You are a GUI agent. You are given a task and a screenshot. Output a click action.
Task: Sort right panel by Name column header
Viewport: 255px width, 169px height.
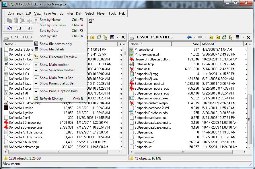[x=150, y=44]
